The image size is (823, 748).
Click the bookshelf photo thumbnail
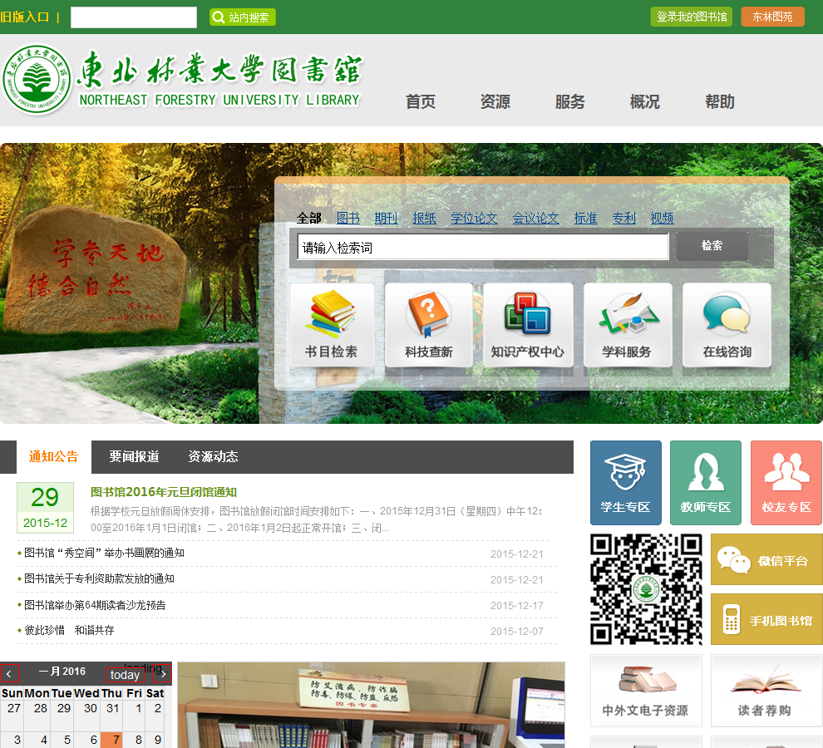(x=371, y=705)
